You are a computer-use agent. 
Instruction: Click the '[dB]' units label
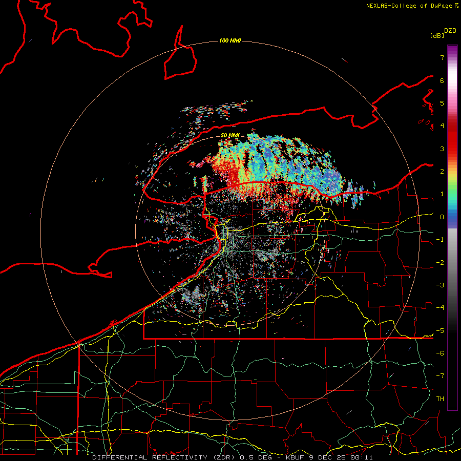[x=437, y=35]
